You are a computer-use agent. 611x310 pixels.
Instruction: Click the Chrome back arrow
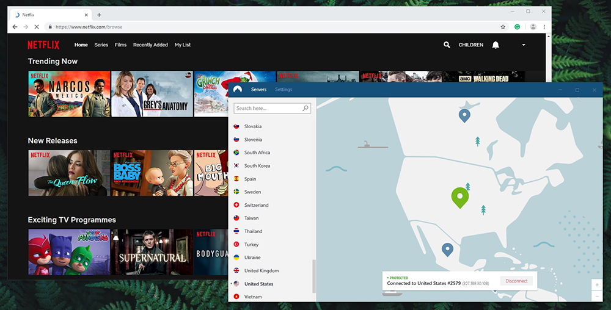tap(15, 27)
